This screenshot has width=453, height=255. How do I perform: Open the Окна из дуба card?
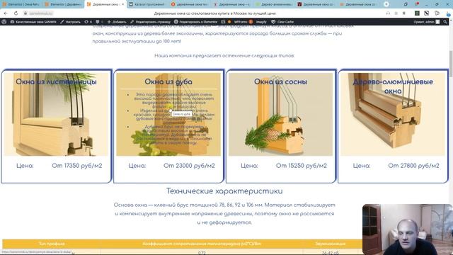click(168, 126)
